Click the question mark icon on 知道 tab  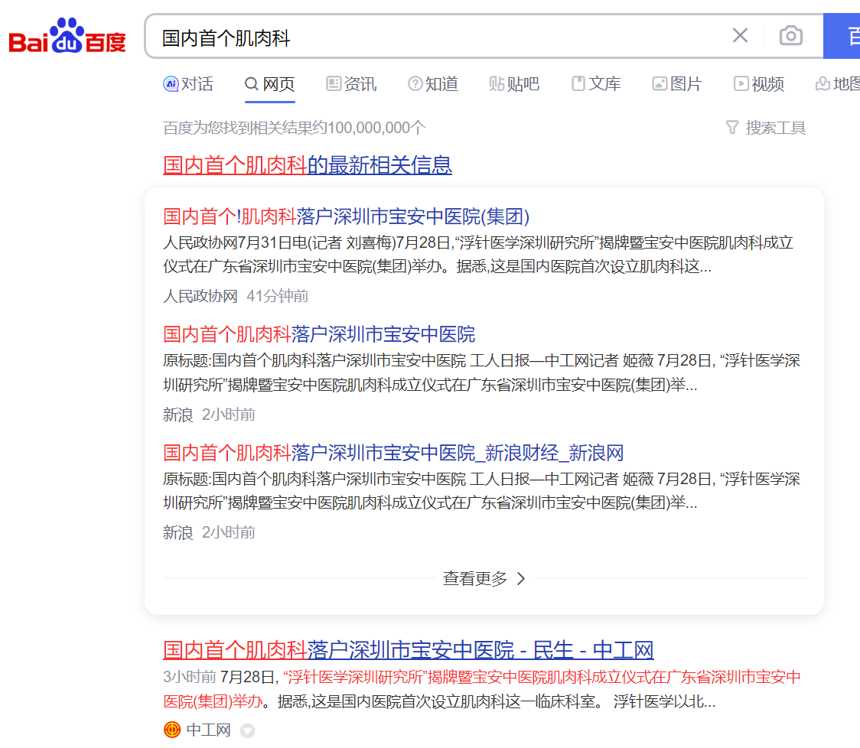(415, 84)
